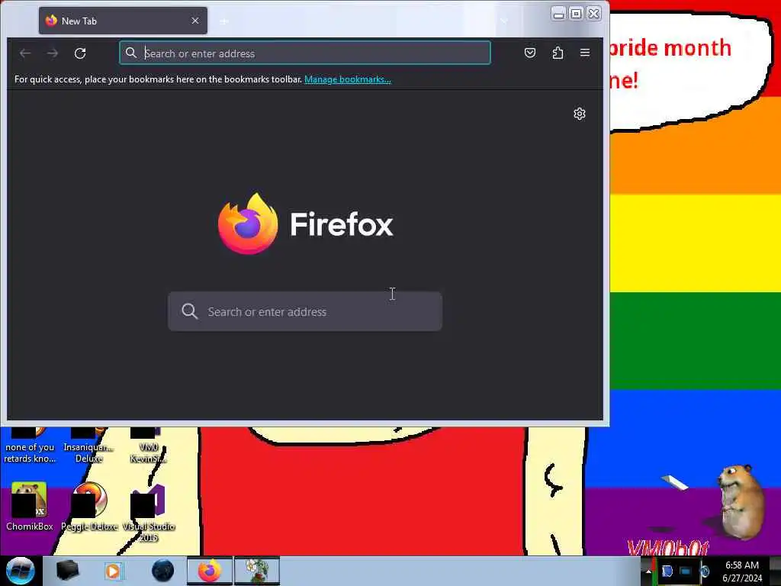Screen dimensions: 781x586
Task: Click the hamster desktop mascot
Action: tap(740, 501)
